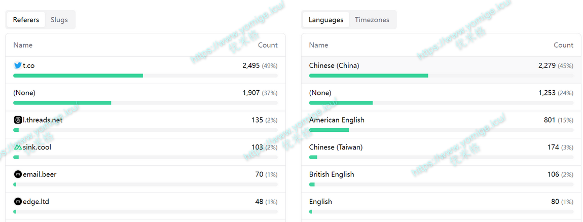Screen dimensions: 583x222
Task: Click the l.threads.net referer entry
Action: pyautogui.click(x=43, y=120)
